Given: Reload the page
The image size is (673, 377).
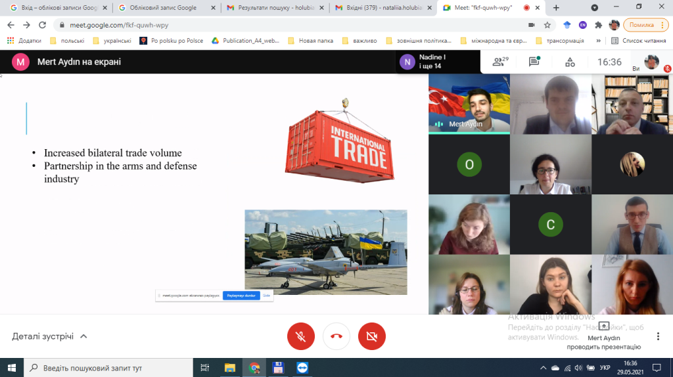Looking at the screenshot, I should pos(43,25).
